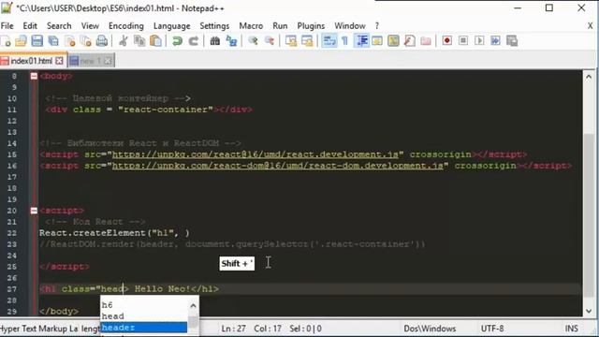
Task: Open Find with the binoculars icon
Action: point(214,41)
